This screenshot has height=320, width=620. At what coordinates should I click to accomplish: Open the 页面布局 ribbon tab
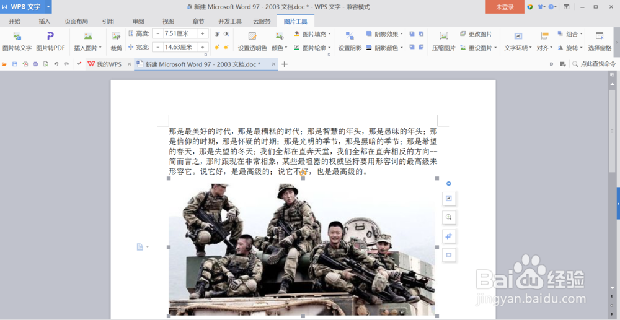pyautogui.click(x=76, y=21)
